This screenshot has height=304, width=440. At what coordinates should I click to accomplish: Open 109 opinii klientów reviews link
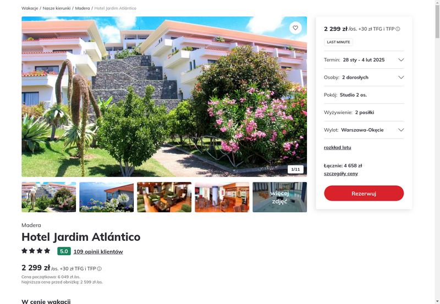98,252
